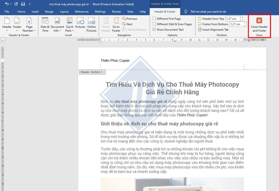Expand the Header dropdown chevron
The width and height of the screenshot is (279, 191).
pos(7,30)
